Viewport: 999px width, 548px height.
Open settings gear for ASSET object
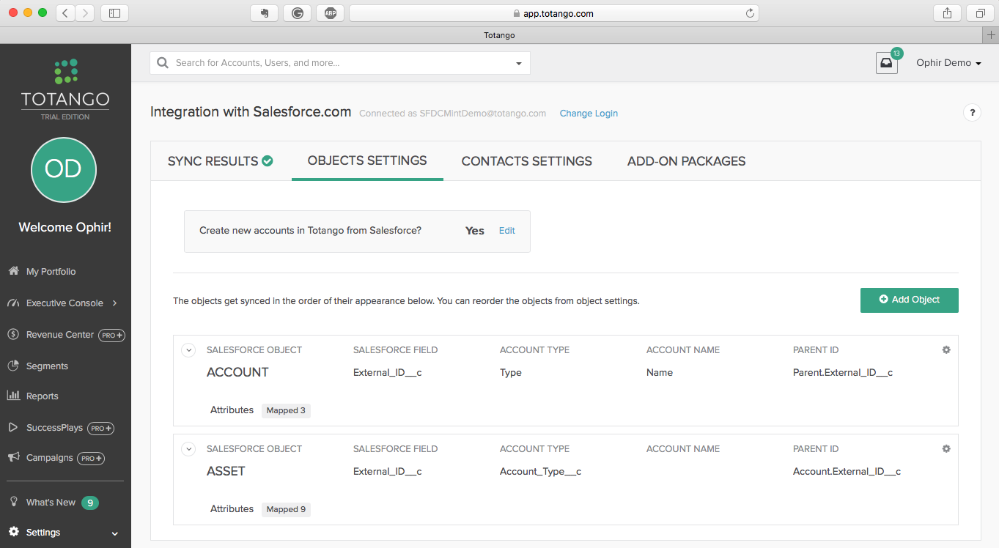946,449
